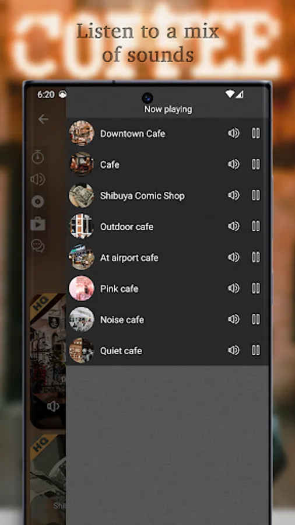Adjust volume for Downtown Cafe

[234, 133]
